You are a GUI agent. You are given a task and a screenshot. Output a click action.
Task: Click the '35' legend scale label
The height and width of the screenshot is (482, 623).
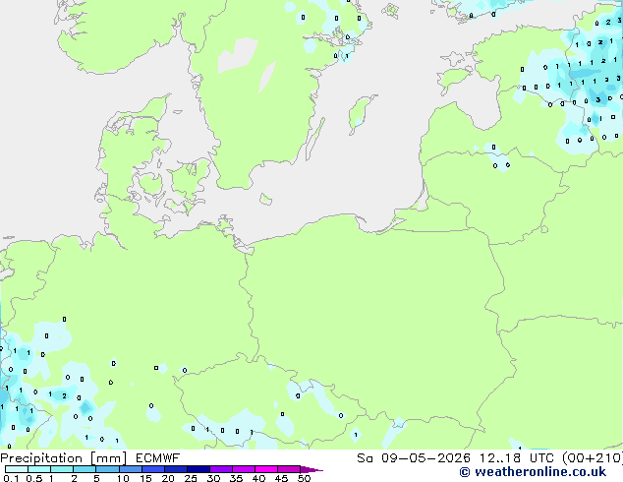pyautogui.click(x=236, y=478)
